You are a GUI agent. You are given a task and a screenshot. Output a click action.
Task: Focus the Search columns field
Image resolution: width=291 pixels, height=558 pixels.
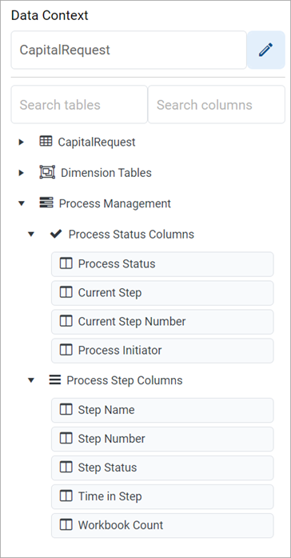tap(217, 105)
